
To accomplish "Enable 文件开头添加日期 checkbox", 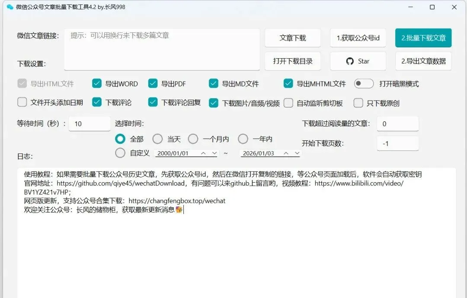I will [22, 102].
